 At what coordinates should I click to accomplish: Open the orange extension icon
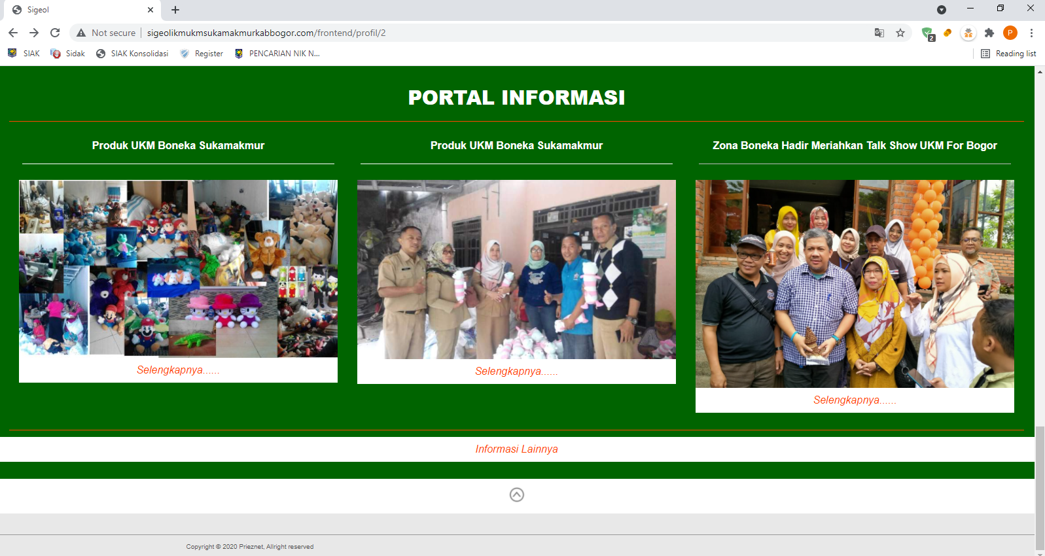pos(948,33)
